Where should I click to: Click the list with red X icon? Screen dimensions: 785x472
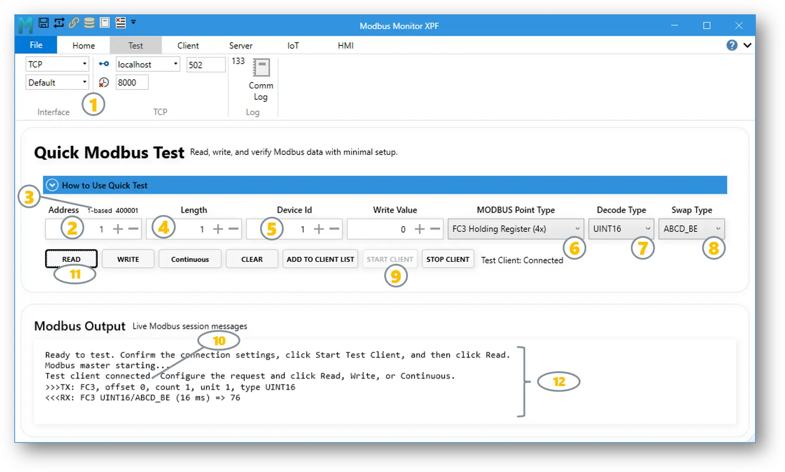[120, 23]
